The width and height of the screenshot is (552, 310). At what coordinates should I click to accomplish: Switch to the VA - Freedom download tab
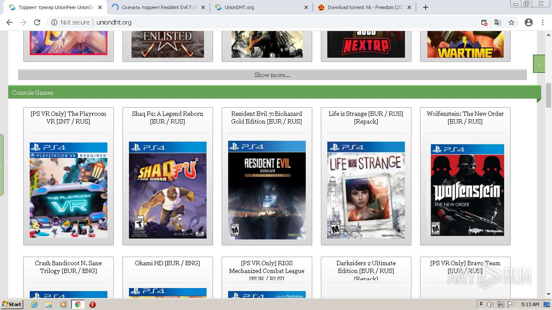364,7
